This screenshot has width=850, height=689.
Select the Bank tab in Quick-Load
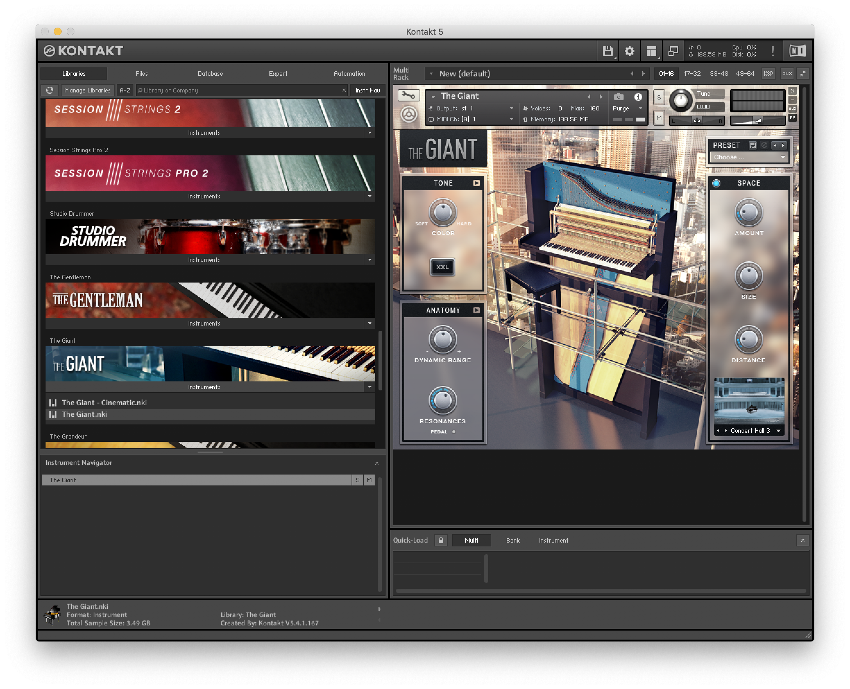click(x=513, y=540)
